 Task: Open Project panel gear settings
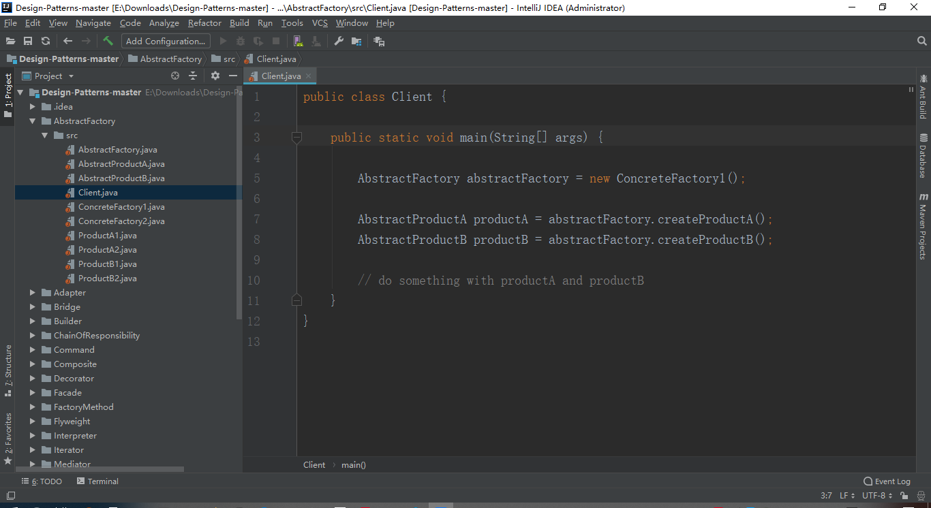pyautogui.click(x=215, y=76)
